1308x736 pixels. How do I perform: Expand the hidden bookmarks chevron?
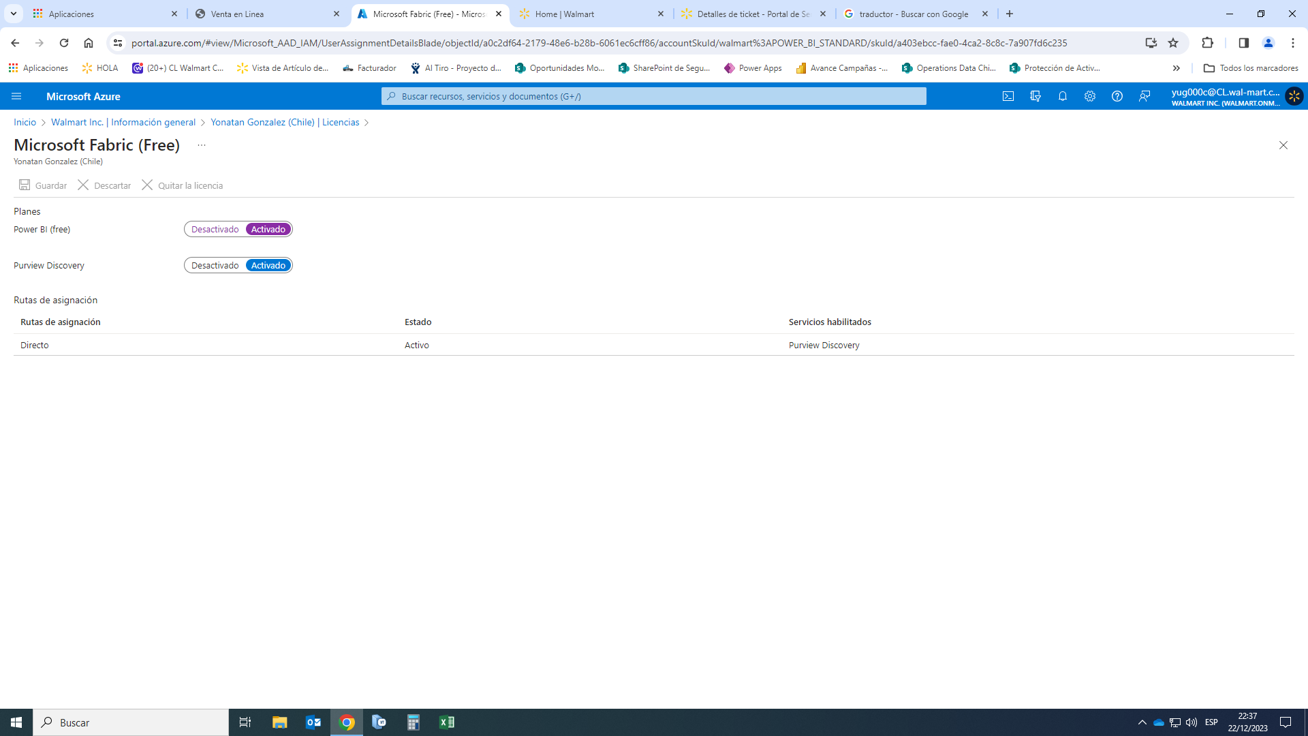(x=1176, y=68)
